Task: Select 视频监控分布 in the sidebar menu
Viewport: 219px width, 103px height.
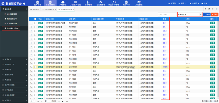Action: (12, 19)
